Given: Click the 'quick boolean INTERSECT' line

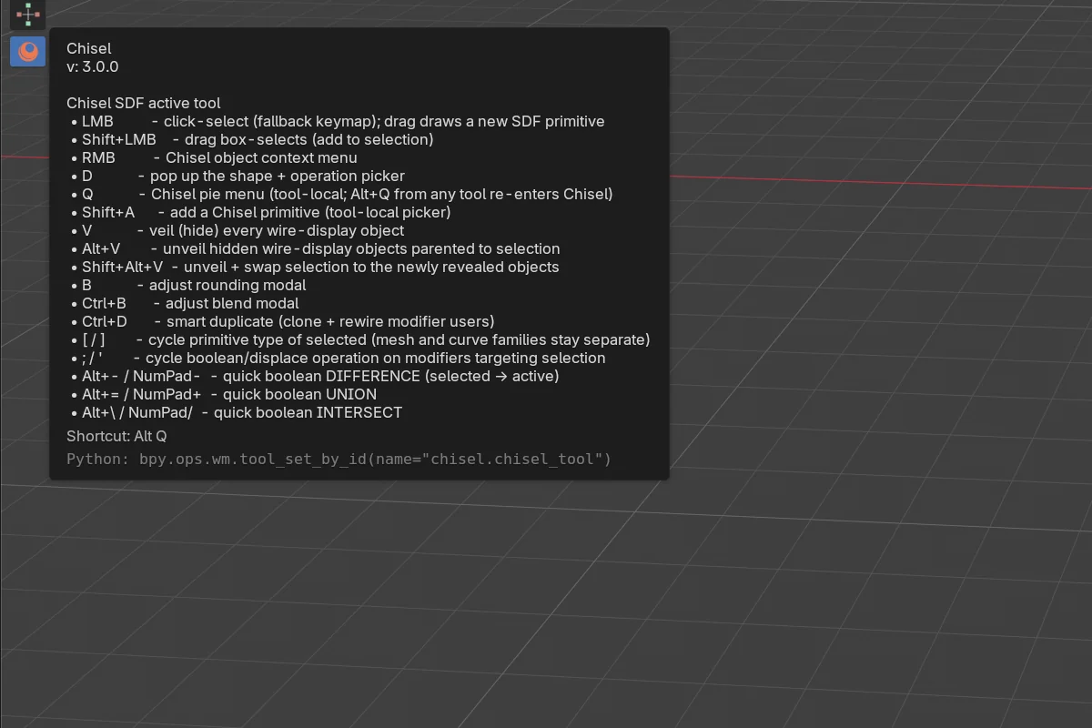Looking at the screenshot, I should (x=237, y=412).
